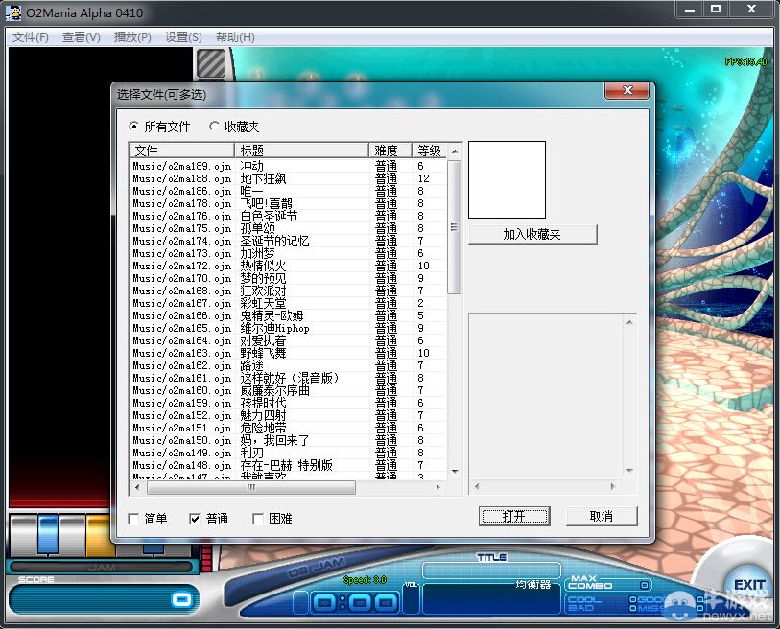Select song row 这样就好（混音版）
This screenshot has height=629, width=780.
(x=289, y=378)
